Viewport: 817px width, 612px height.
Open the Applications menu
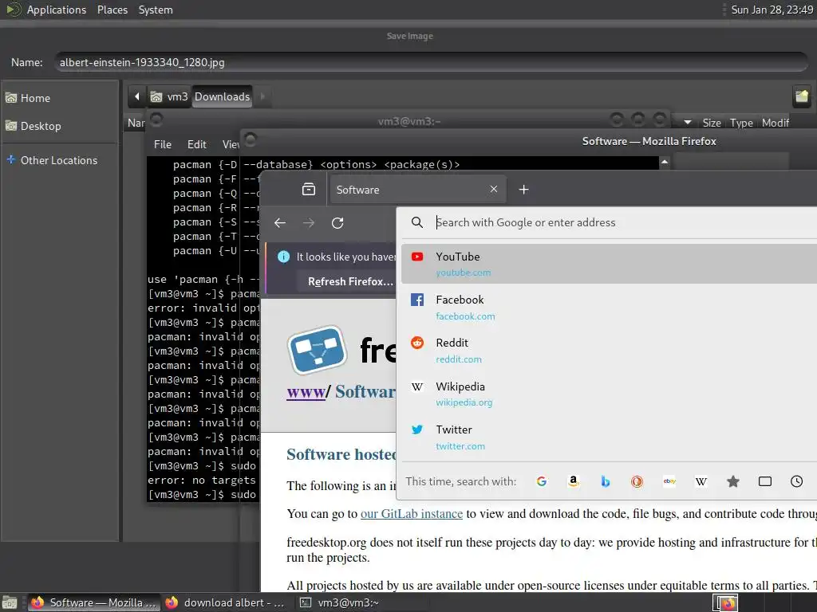(57, 10)
